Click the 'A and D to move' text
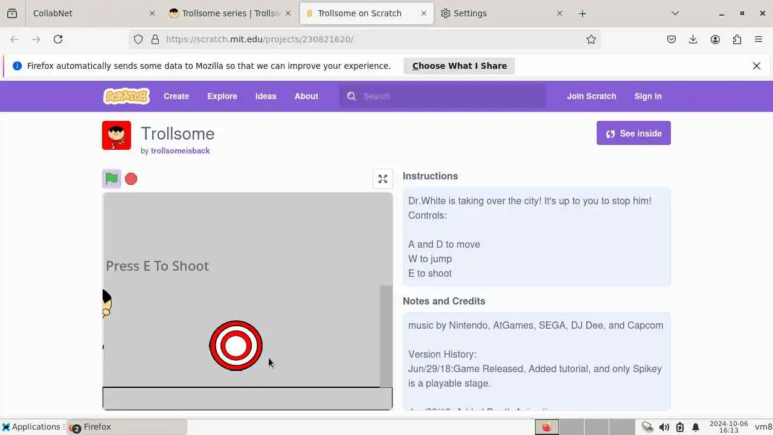This screenshot has height=435, width=773. click(x=444, y=244)
